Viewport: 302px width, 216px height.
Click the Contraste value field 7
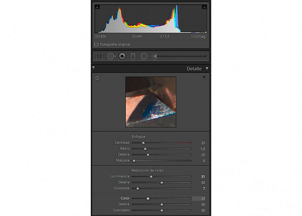204,188
